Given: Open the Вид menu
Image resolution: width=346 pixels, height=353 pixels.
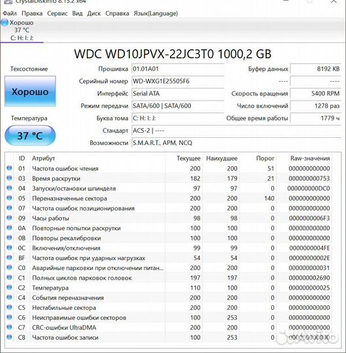Looking at the screenshot, I should [77, 14].
